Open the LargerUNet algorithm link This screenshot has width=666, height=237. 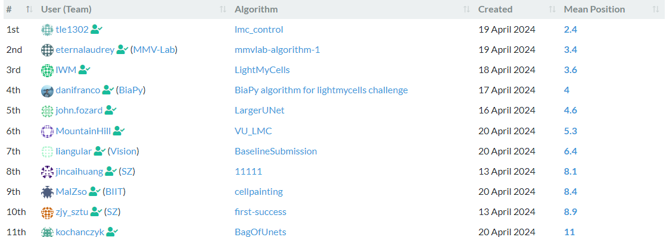point(260,110)
